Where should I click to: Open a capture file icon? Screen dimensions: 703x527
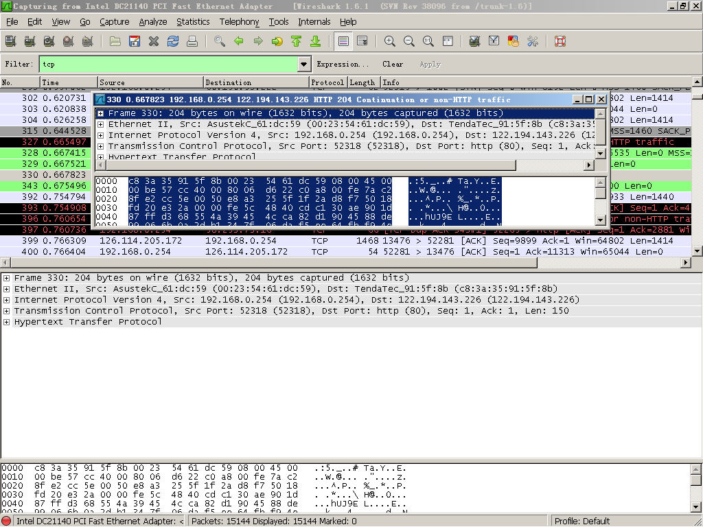115,41
